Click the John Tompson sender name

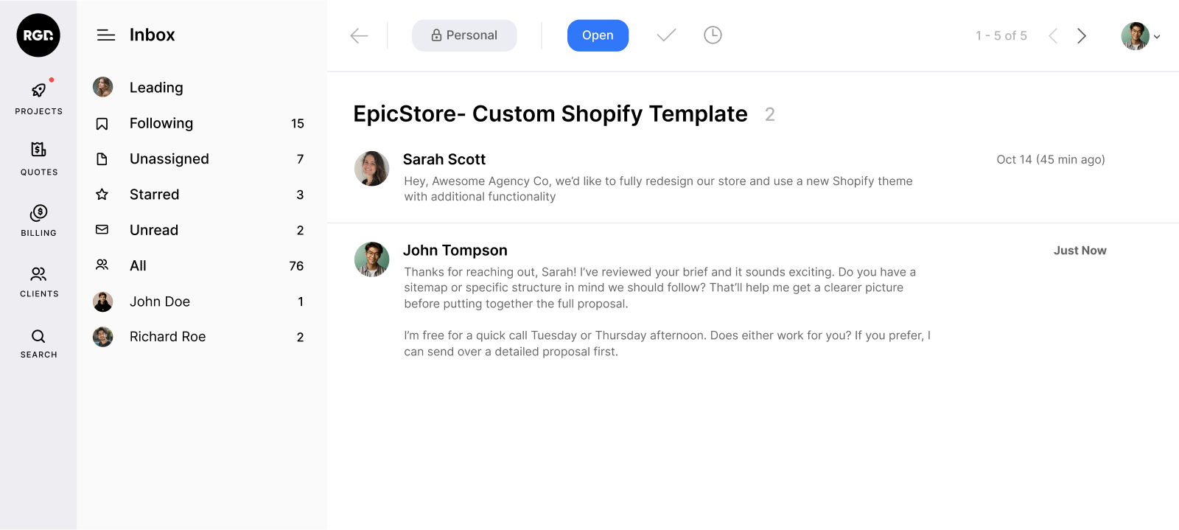455,251
